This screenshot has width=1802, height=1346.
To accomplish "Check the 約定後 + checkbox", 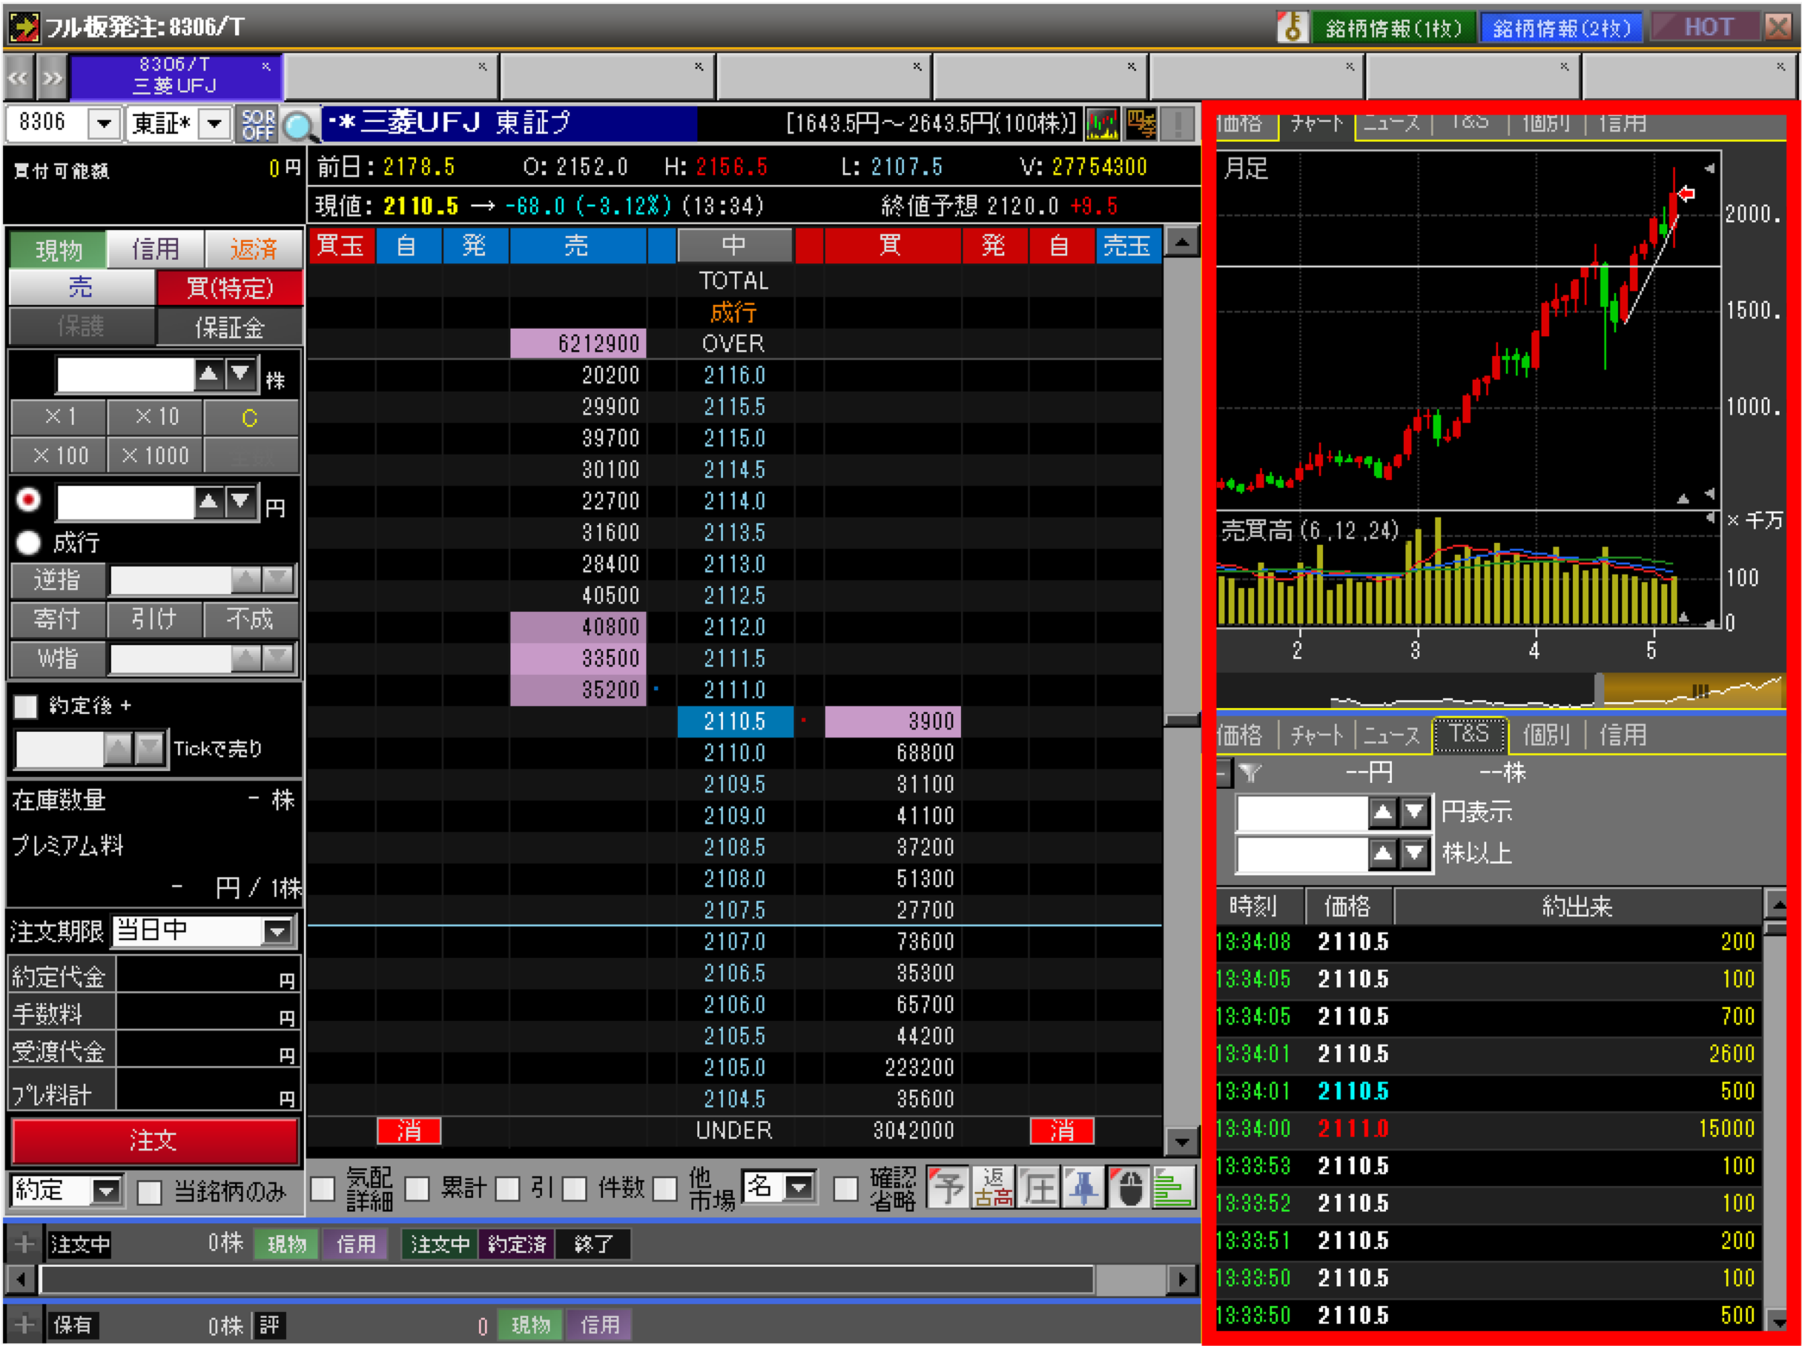I will (26, 706).
